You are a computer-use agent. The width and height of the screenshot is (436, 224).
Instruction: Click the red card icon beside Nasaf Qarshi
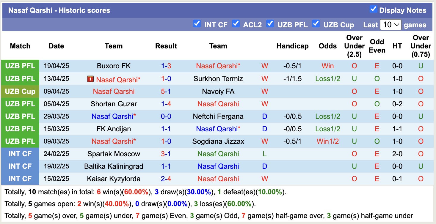(90, 79)
